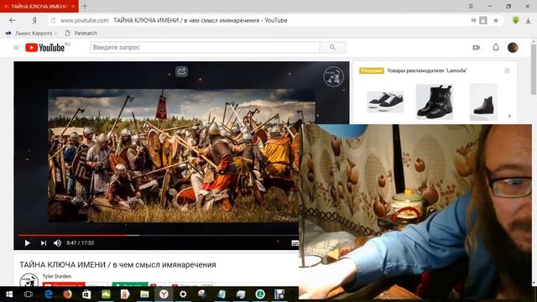Open Settings gear on the taskbar
Image resolution: width=537 pixels, height=302 pixels.
coord(183,294)
